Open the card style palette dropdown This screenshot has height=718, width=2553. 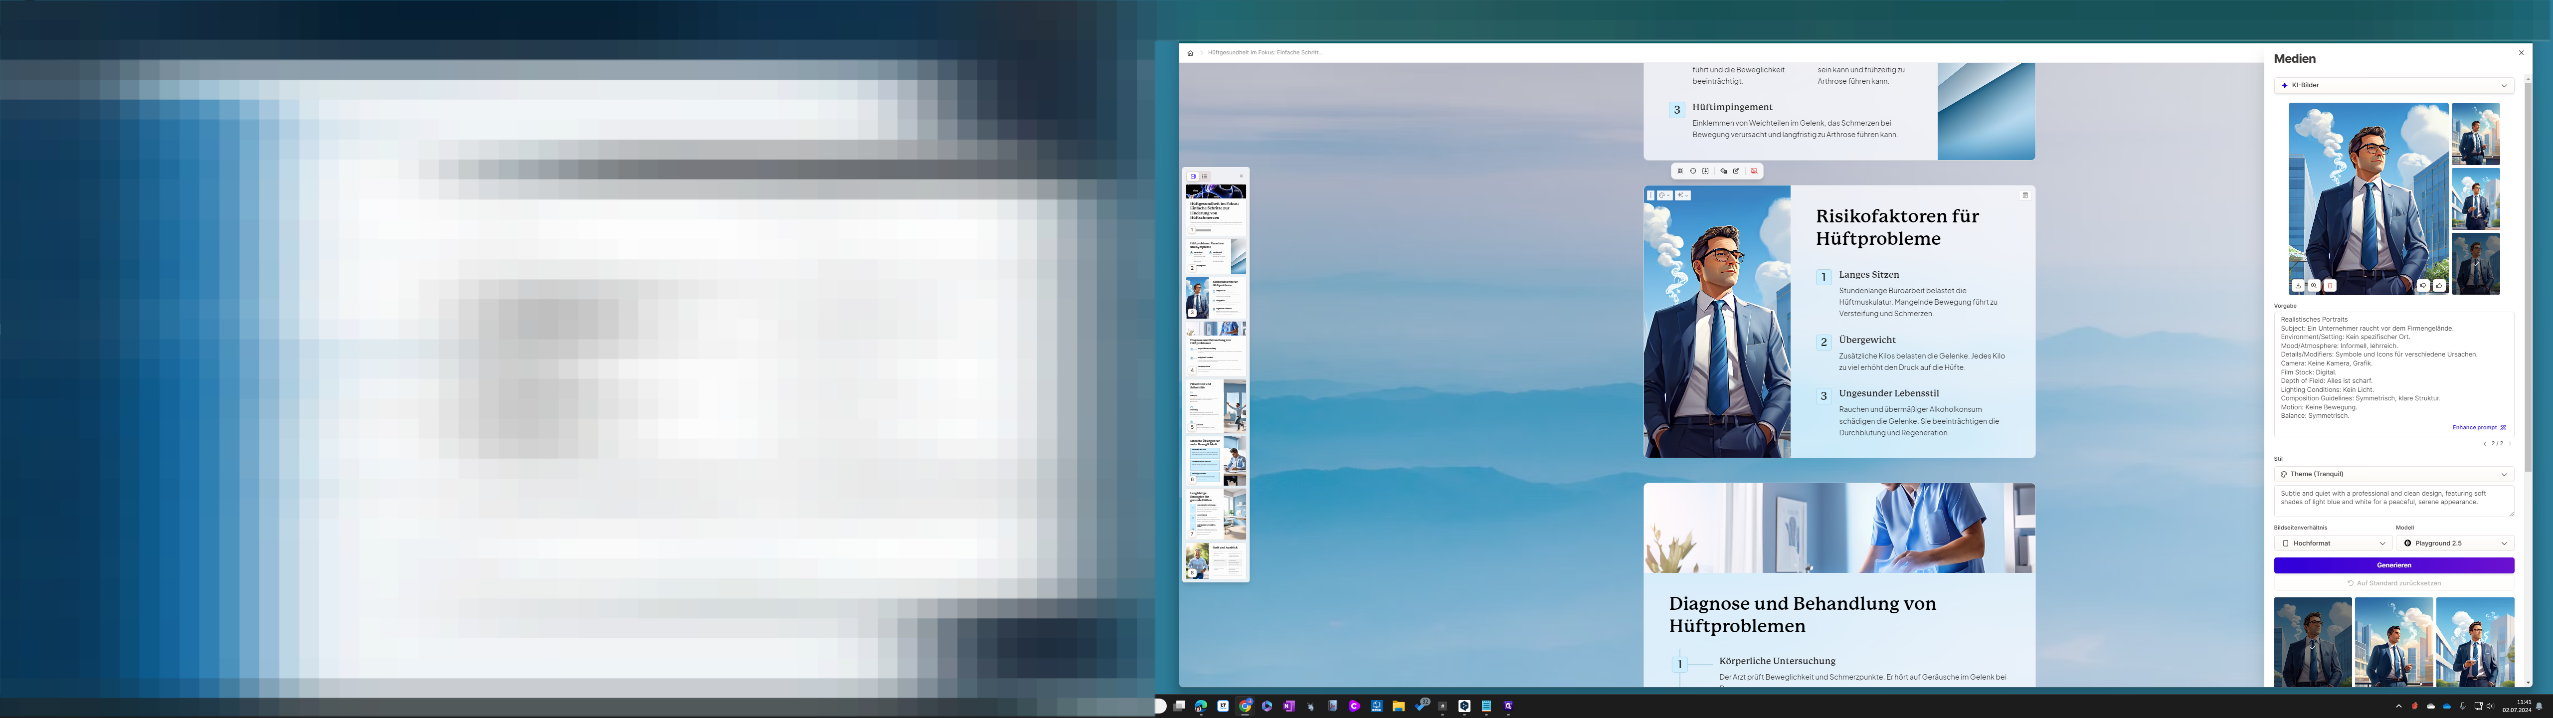pyautogui.click(x=1665, y=195)
